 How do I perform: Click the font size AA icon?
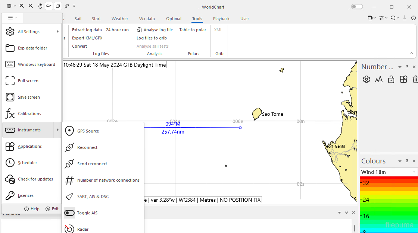[x=379, y=79]
